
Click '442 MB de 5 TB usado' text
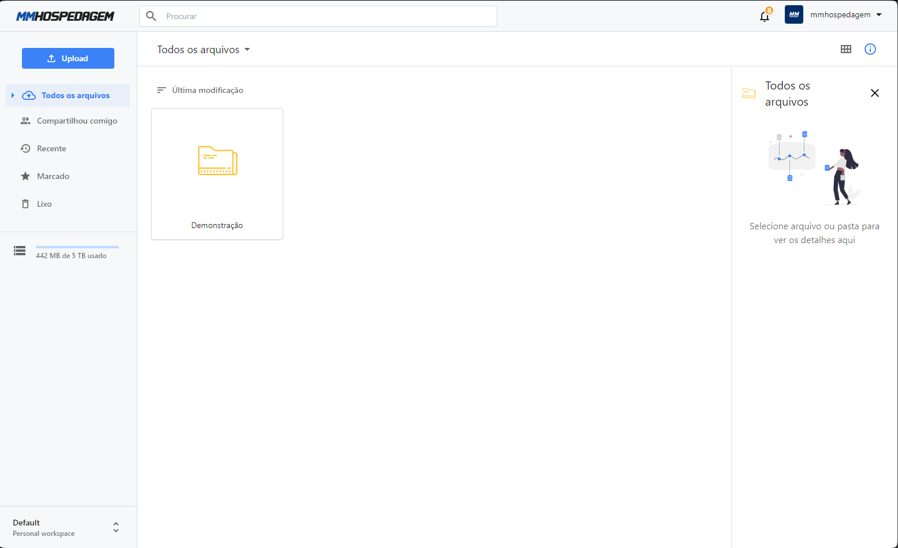(71, 256)
